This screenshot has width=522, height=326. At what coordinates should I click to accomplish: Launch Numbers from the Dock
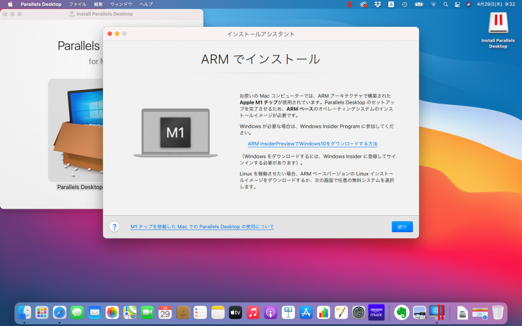324,312
